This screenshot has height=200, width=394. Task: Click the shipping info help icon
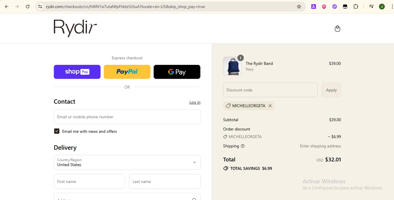pyautogui.click(x=243, y=146)
